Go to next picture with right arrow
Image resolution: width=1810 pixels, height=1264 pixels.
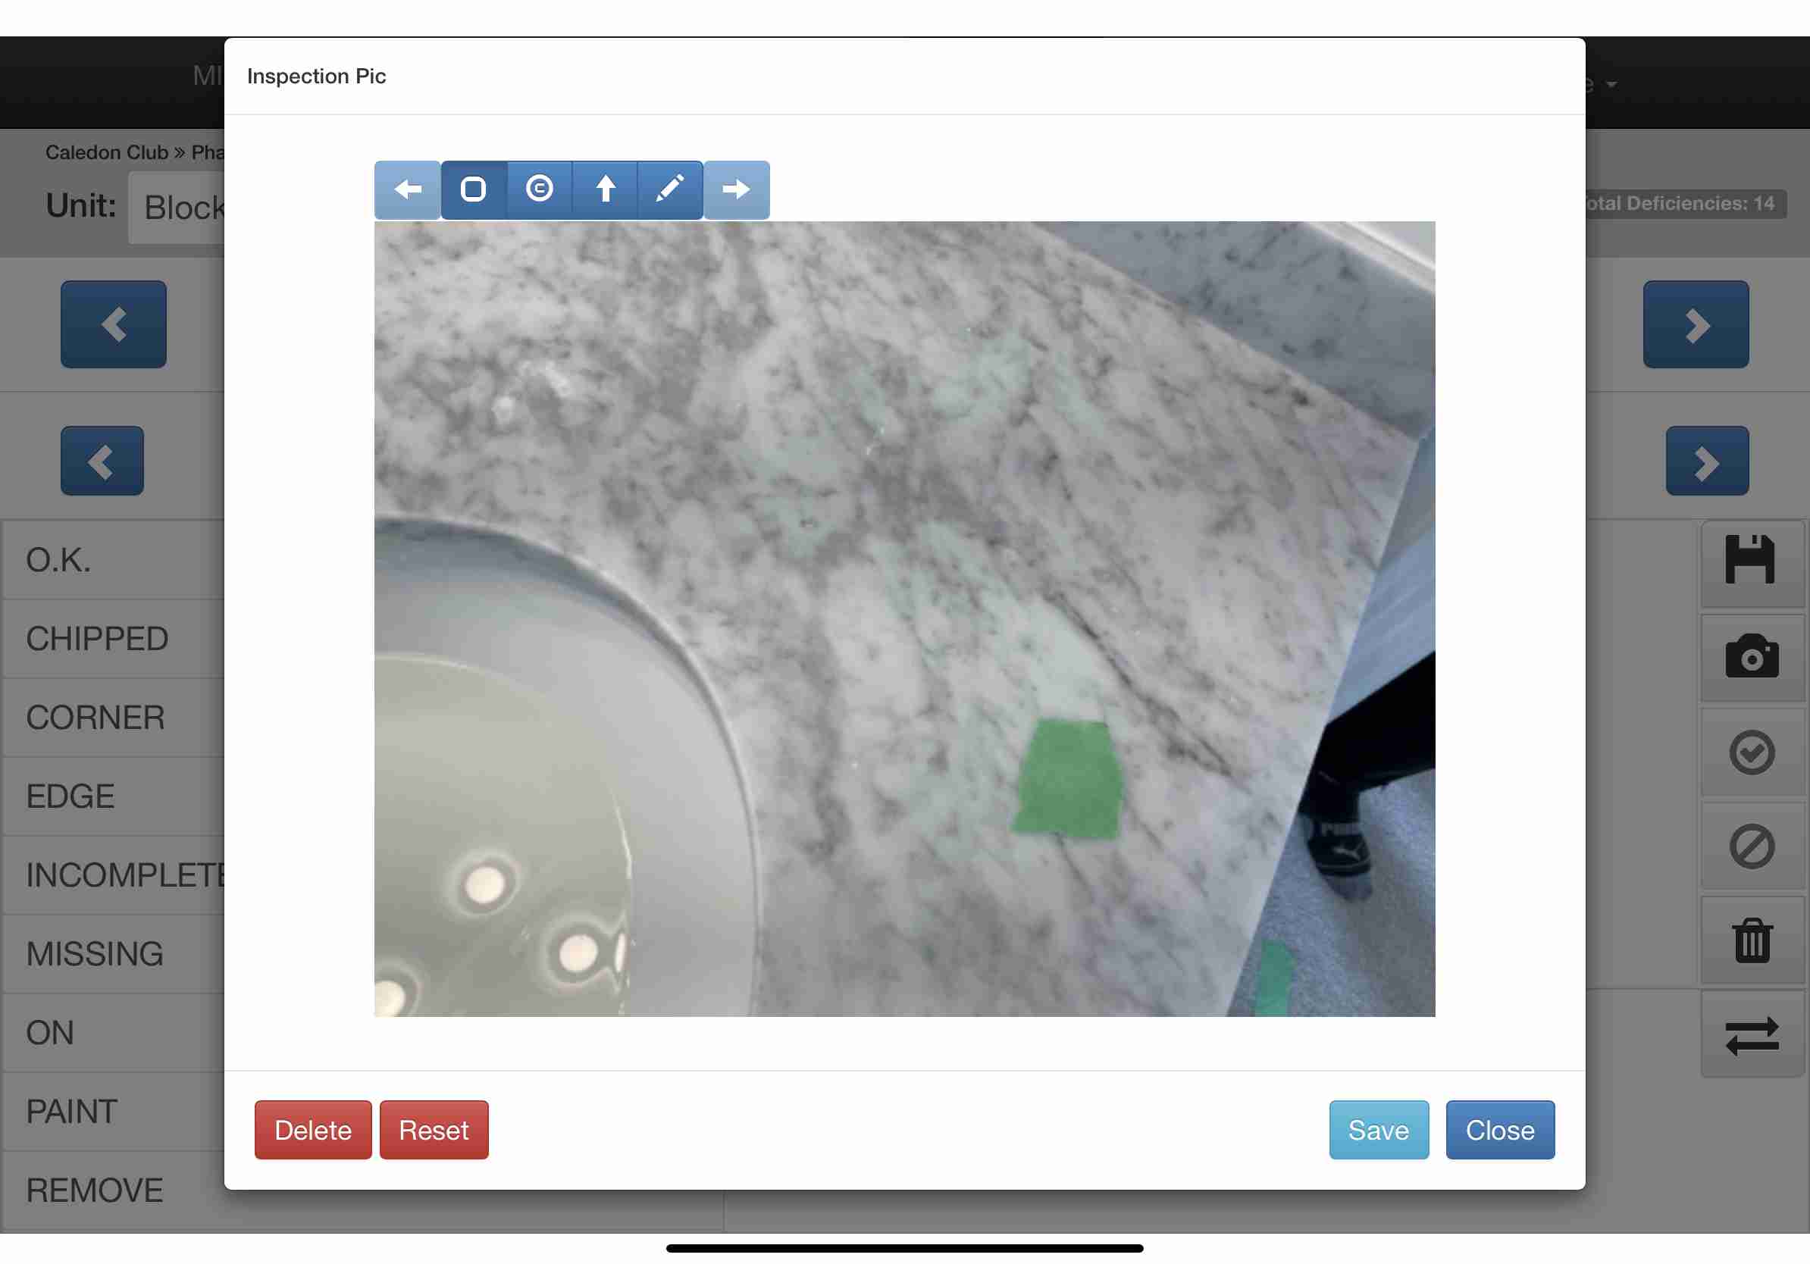tap(736, 189)
